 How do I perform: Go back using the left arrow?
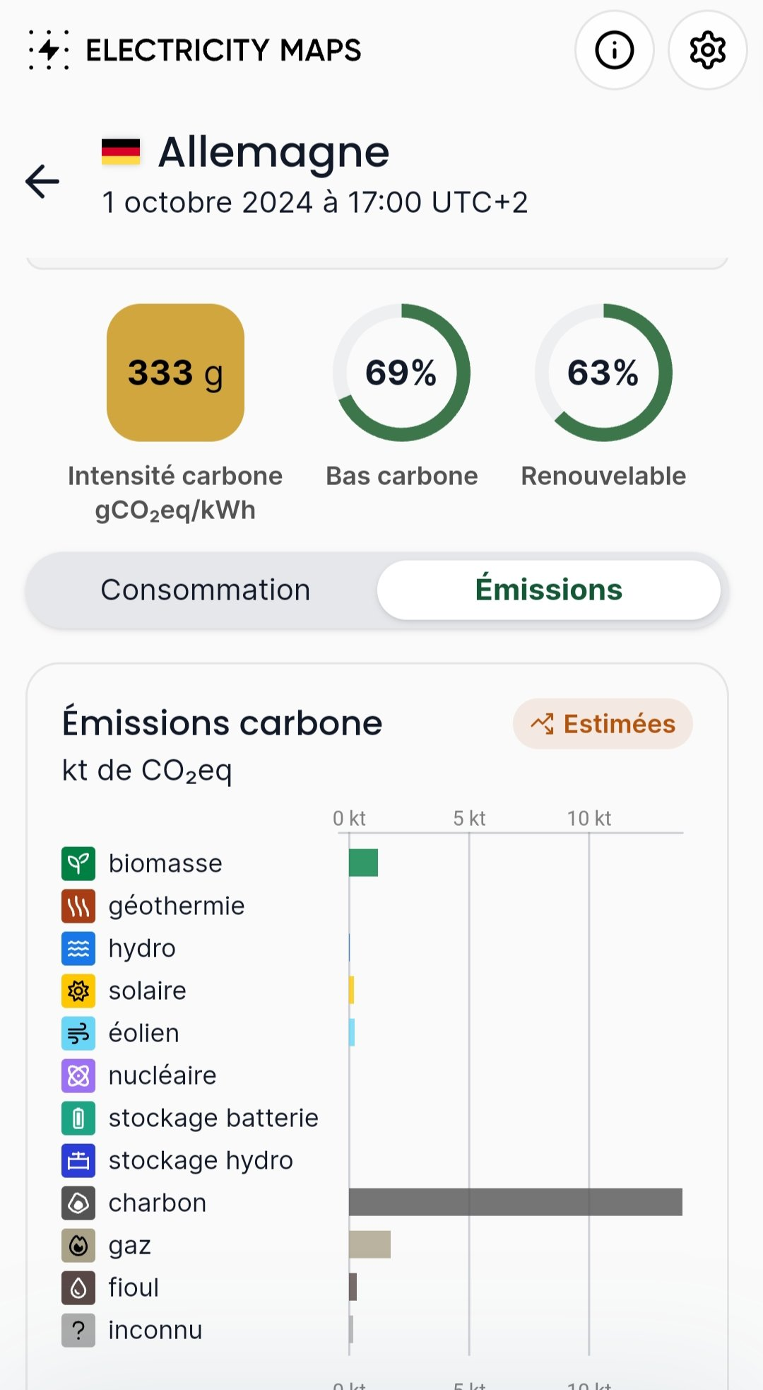[42, 182]
